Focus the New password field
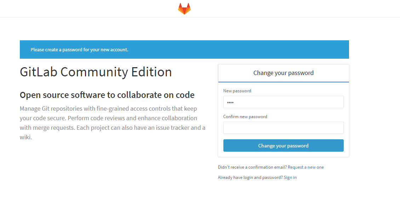The image size is (400, 204). click(284, 102)
